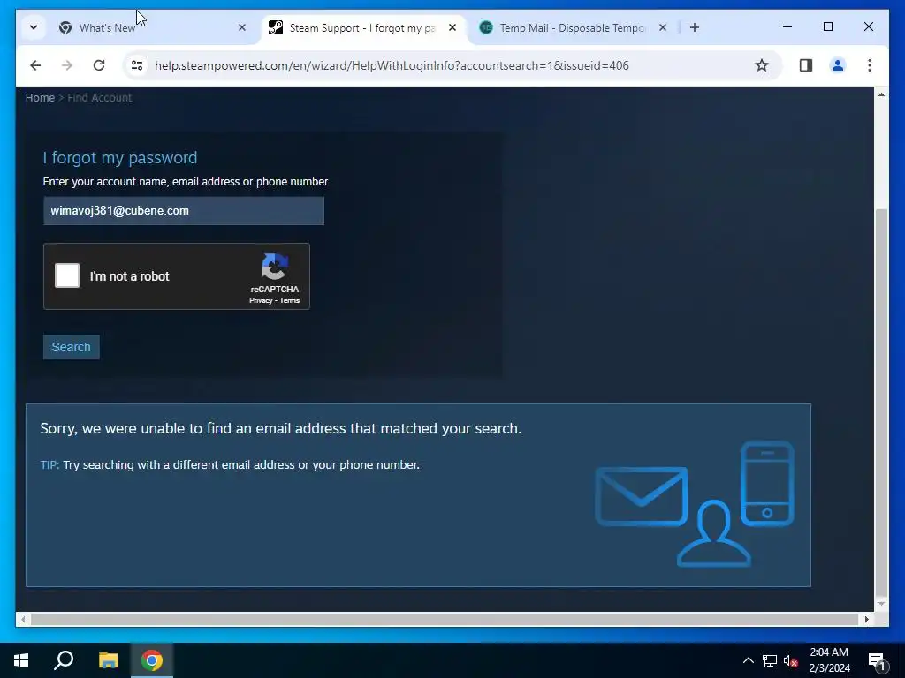Click the browser back arrow
Viewport: 905px width, 678px height.
(x=35, y=65)
